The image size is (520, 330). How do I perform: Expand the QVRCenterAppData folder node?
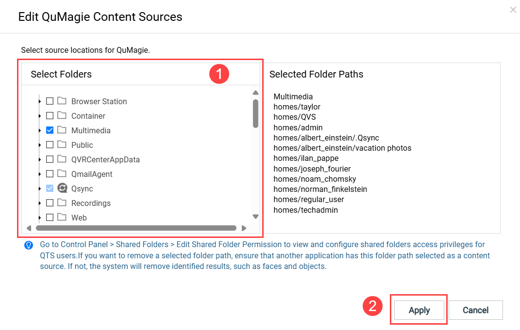[x=40, y=159]
